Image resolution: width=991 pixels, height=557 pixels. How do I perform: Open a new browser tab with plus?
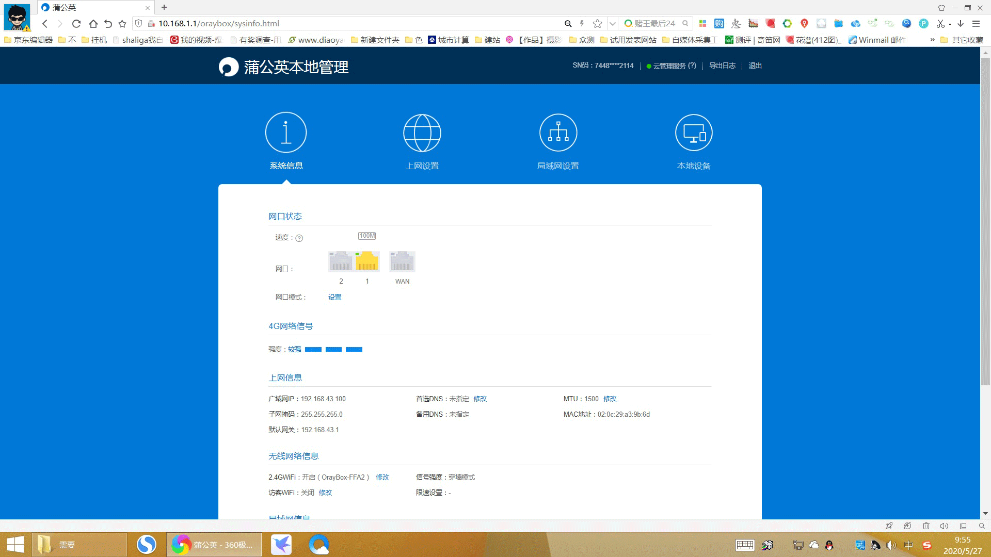click(x=164, y=7)
